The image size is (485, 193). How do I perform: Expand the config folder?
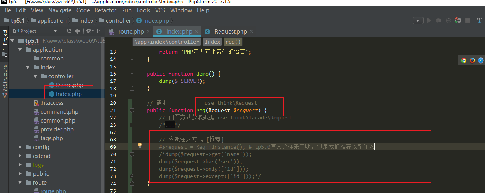20,147
